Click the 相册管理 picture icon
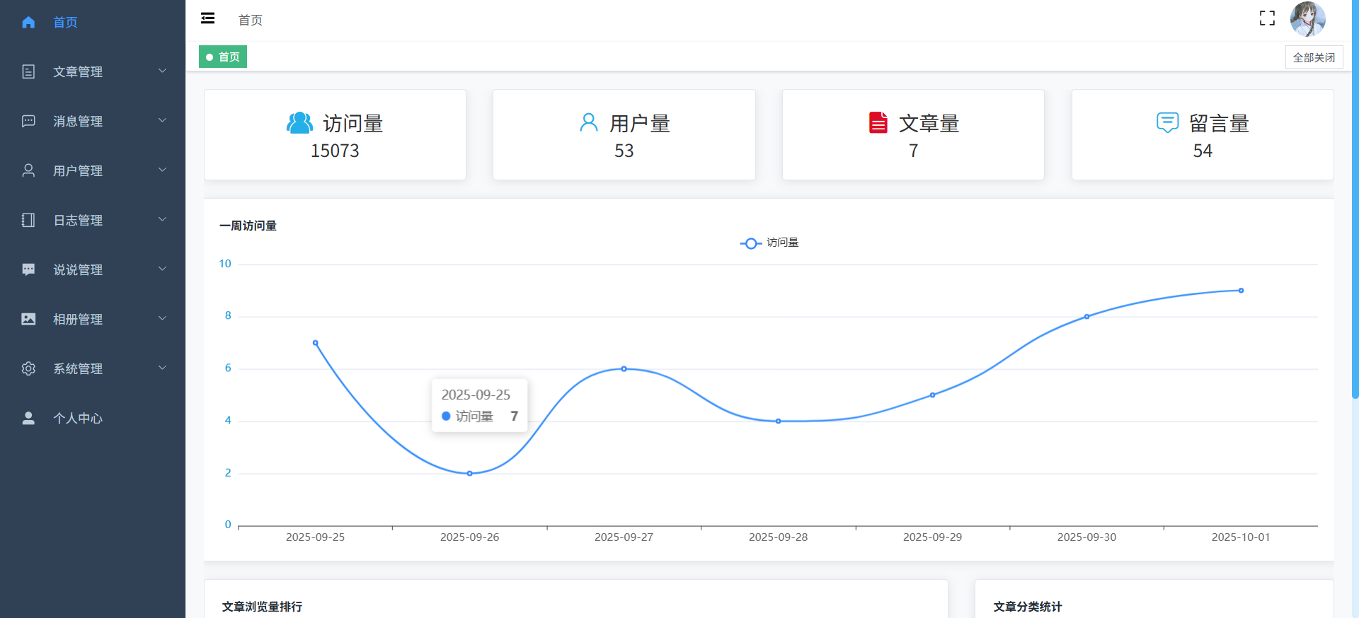The height and width of the screenshot is (618, 1359). (28, 319)
